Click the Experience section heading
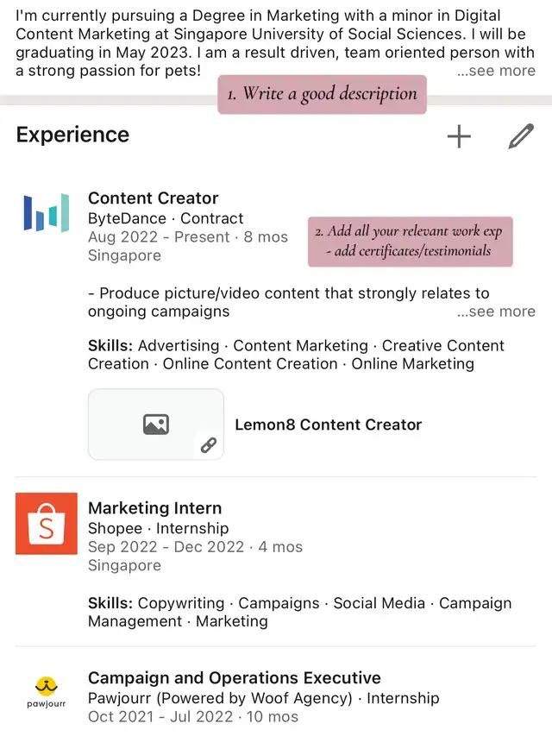Viewport: 552px width, 736px height. (x=72, y=135)
